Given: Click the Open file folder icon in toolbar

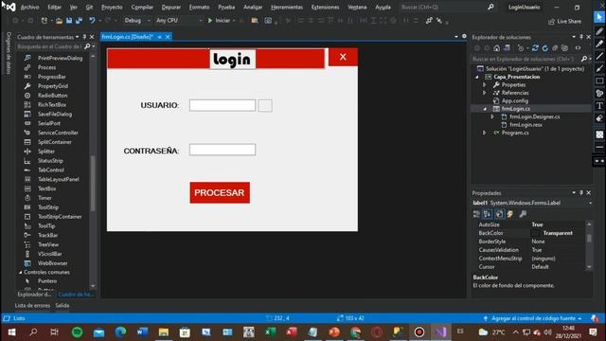Looking at the screenshot, I should (x=59, y=21).
